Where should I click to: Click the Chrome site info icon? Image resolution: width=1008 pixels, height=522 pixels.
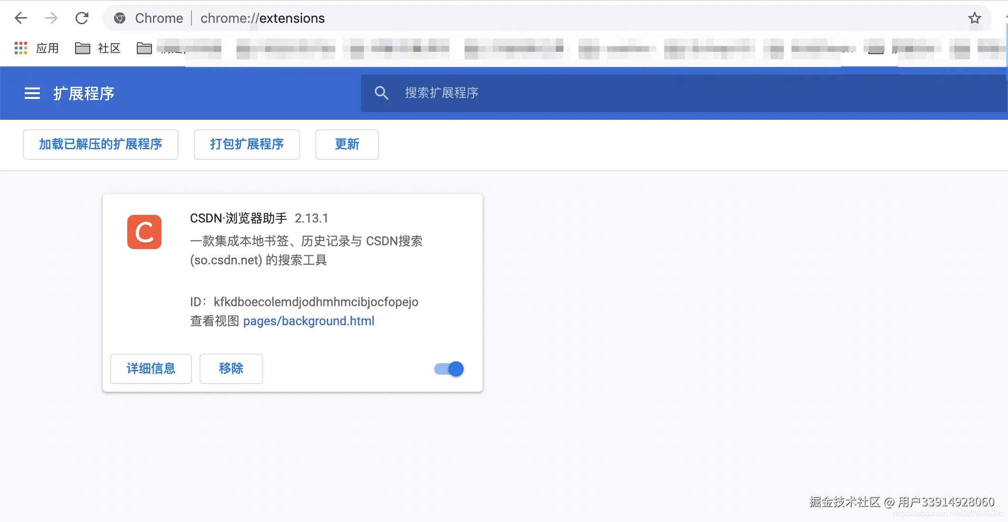coord(120,18)
